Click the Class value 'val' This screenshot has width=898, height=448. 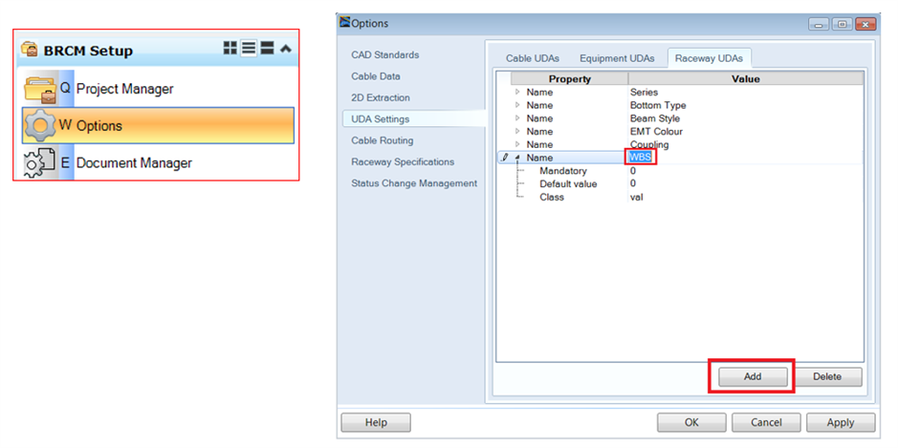[x=636, y=197]
